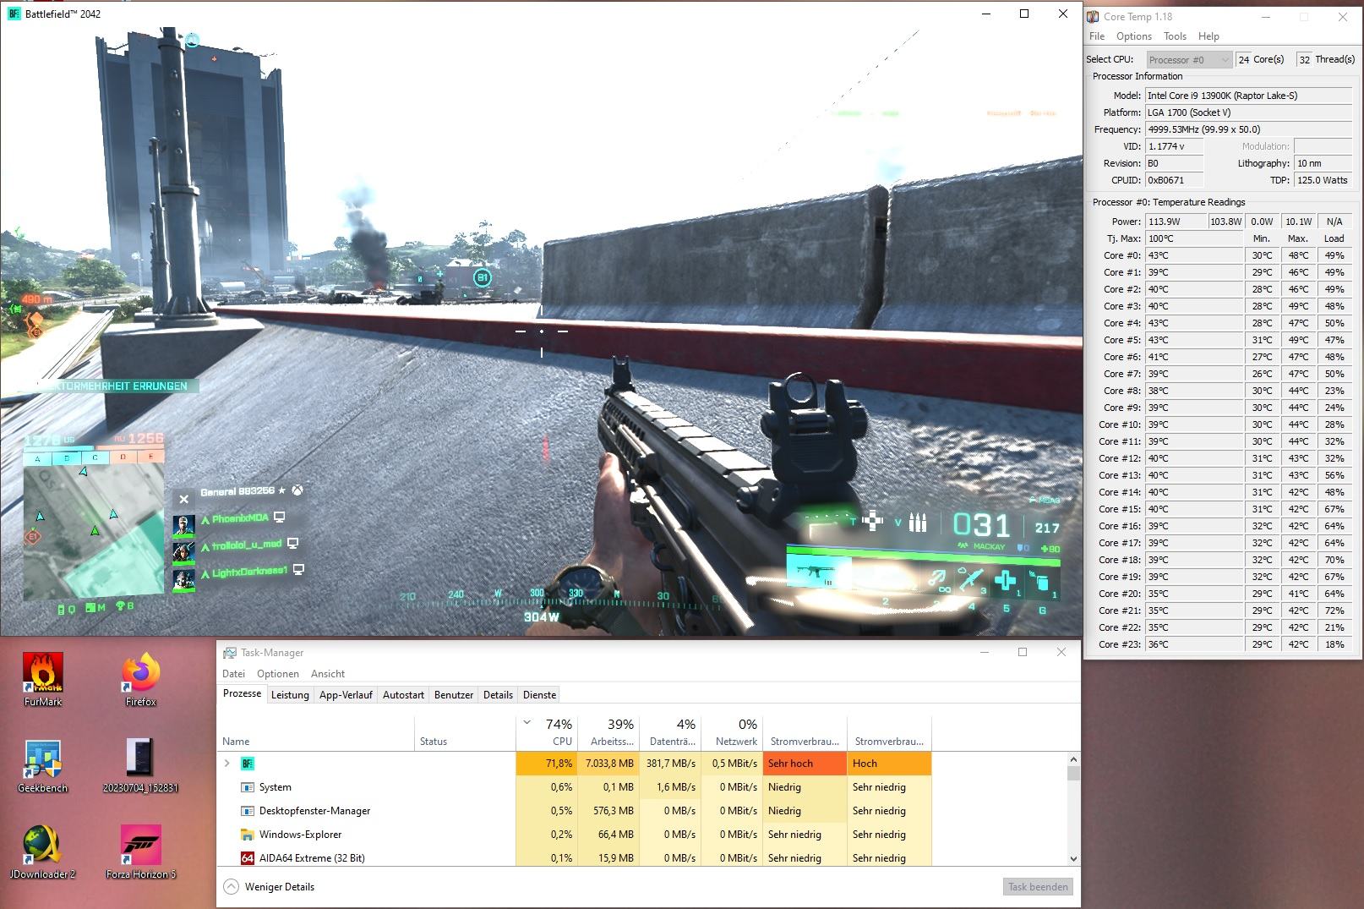Switch to the Benutzer tab
Image resolution: width=1364 pixels, height=909 pixels.
click(454, 695)
